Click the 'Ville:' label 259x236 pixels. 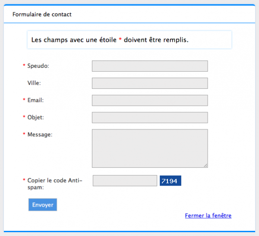pyautogui.click(x=34, y=83)
